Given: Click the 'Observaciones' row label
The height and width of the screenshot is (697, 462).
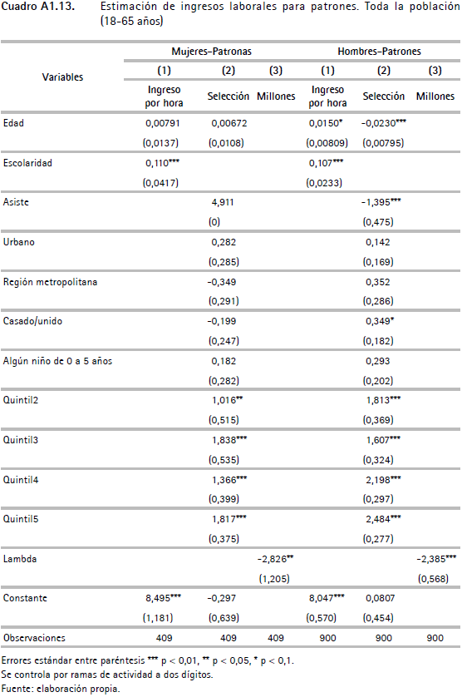Looking at the screenshot, I should (x=34, y=638).
